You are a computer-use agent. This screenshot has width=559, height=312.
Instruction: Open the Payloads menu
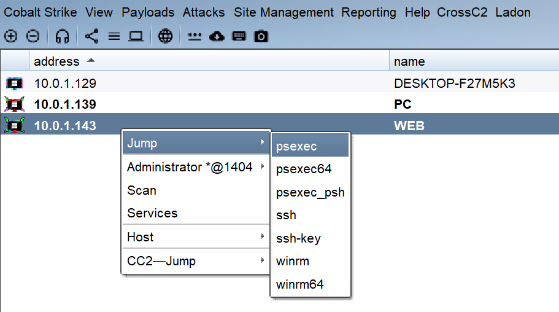pyautogui.click(x=148, y=12)
